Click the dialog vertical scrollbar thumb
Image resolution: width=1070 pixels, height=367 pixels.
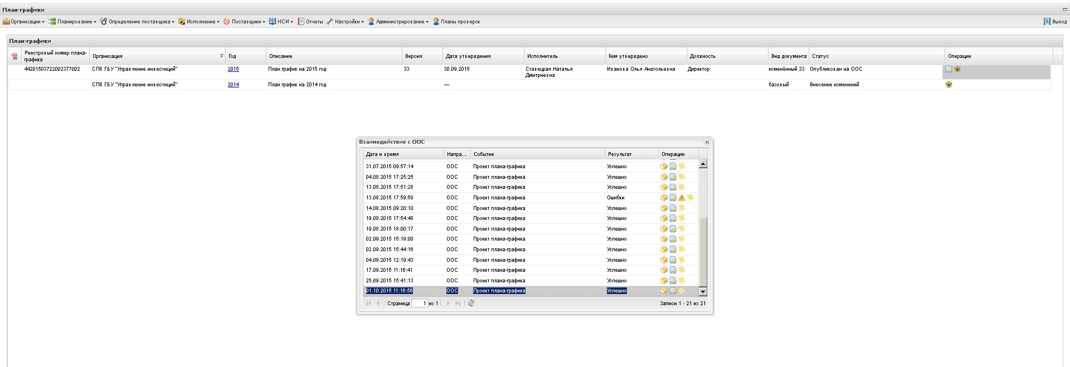[x=703, y=252]
